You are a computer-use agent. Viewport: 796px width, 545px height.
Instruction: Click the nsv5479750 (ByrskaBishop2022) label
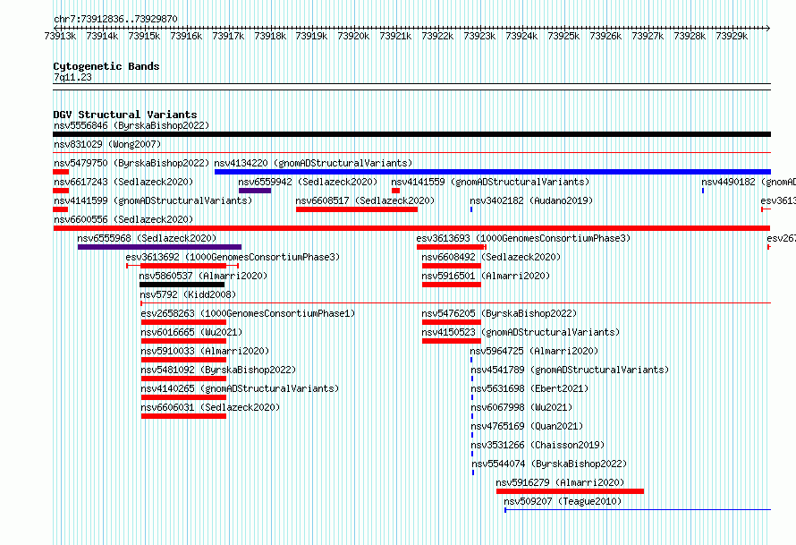coord(131,163)
